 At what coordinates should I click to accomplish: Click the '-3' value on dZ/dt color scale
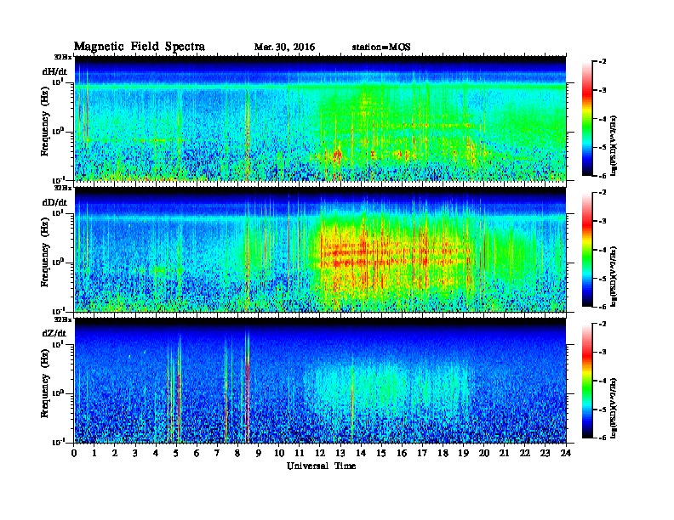[603, 353]
